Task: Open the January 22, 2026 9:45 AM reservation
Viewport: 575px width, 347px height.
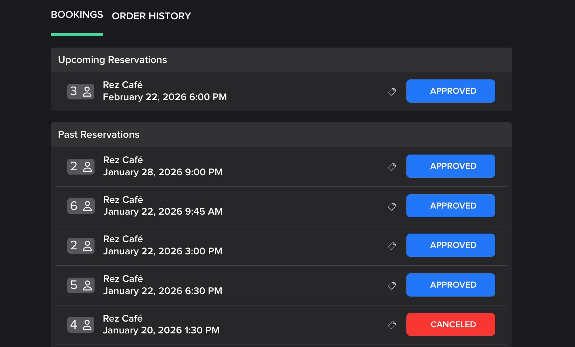Action: 163,206
